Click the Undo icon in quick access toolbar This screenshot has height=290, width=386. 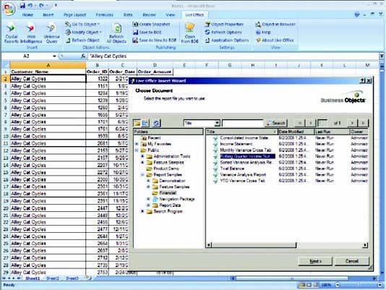(x=30, y=5)
